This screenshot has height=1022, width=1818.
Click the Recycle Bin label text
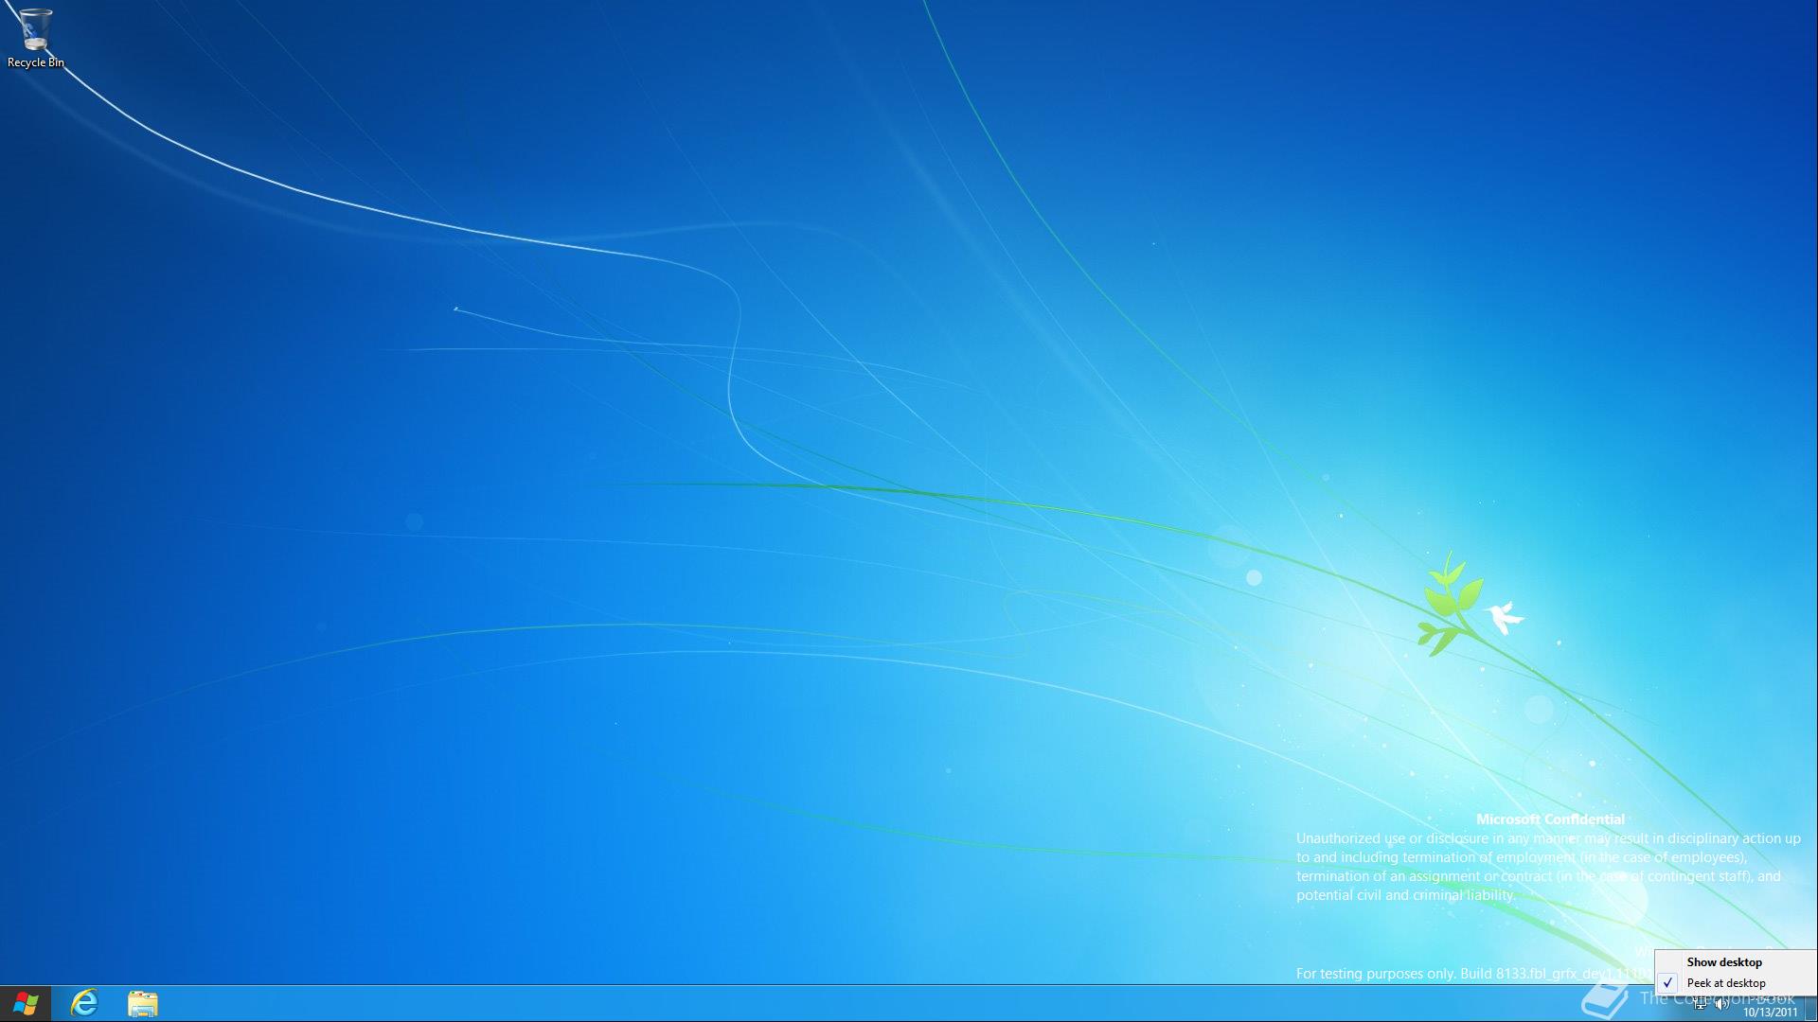pos(36,62)
